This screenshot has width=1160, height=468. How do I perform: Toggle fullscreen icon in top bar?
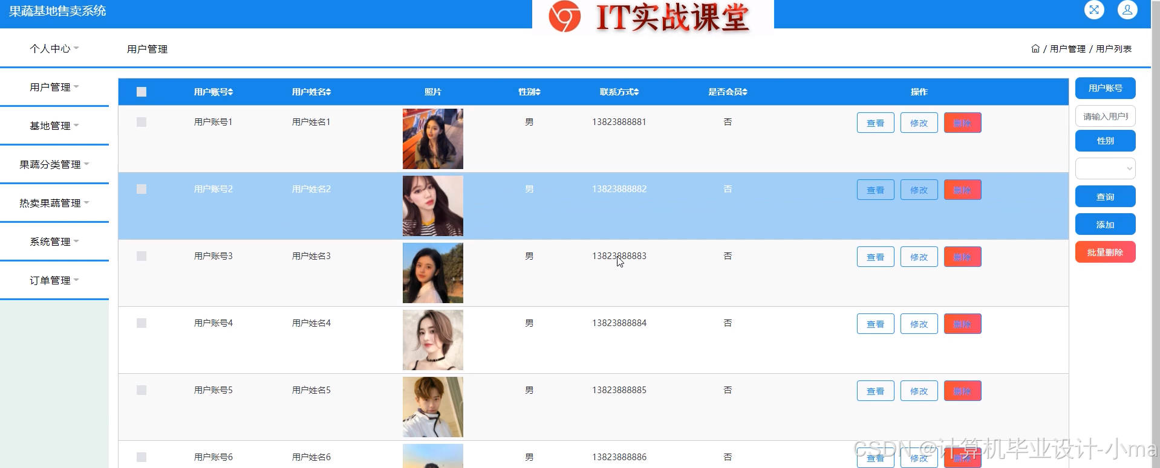click(1094, 10)
